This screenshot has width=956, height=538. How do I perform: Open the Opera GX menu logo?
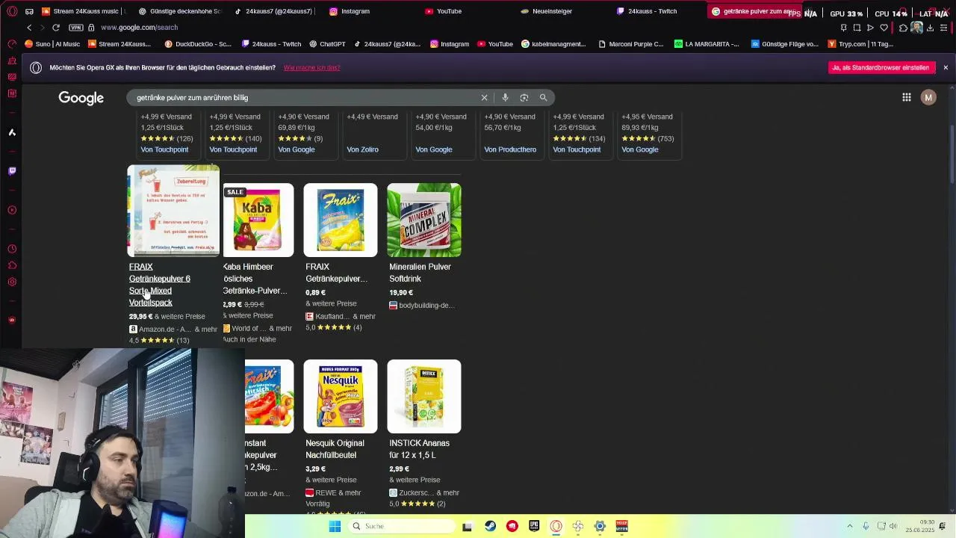tap(11, 11)
